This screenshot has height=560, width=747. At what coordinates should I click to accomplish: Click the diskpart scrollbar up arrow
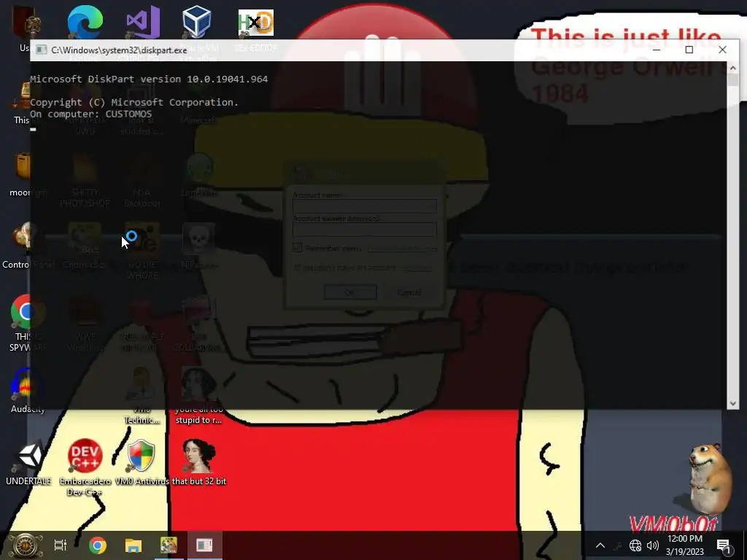pyautogui.click(x=732, y=68)
